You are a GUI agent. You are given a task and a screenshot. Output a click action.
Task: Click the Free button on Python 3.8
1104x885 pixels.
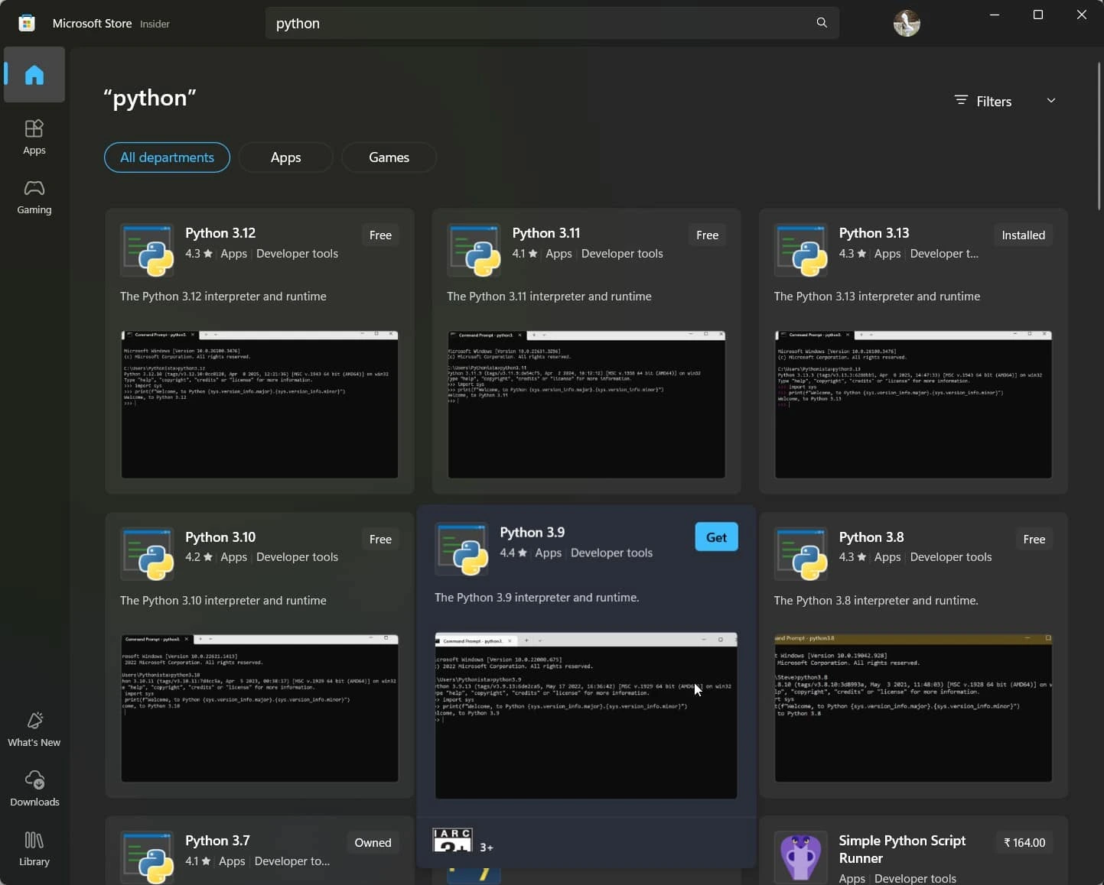point(1034,540)
